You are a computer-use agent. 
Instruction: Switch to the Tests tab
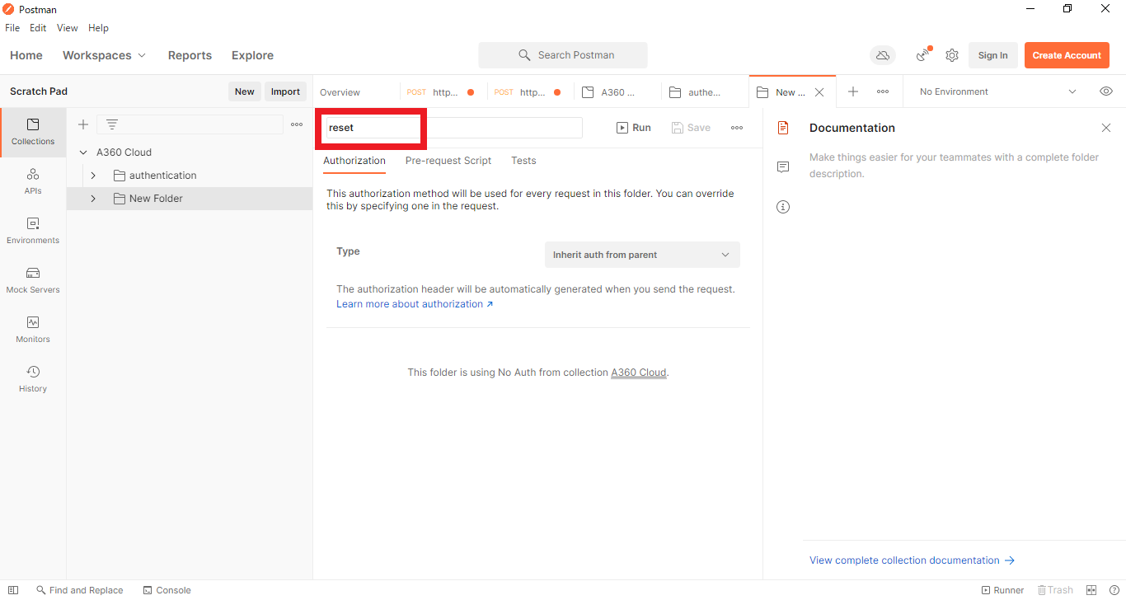coord(523,161)
